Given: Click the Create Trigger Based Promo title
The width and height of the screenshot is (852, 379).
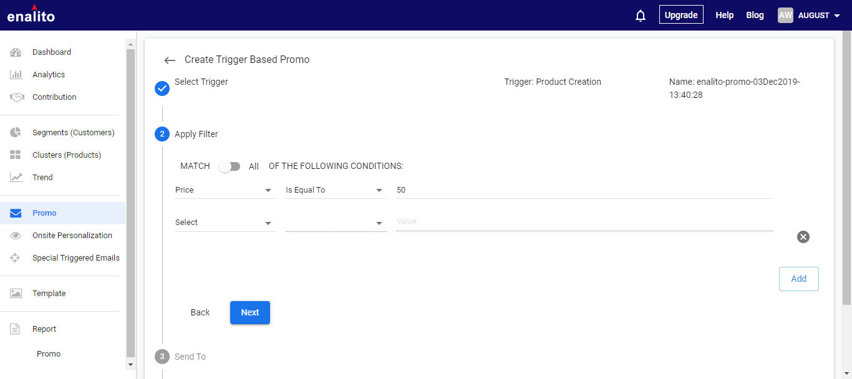Looking at the screenshot, I should (x=247, y=60).
